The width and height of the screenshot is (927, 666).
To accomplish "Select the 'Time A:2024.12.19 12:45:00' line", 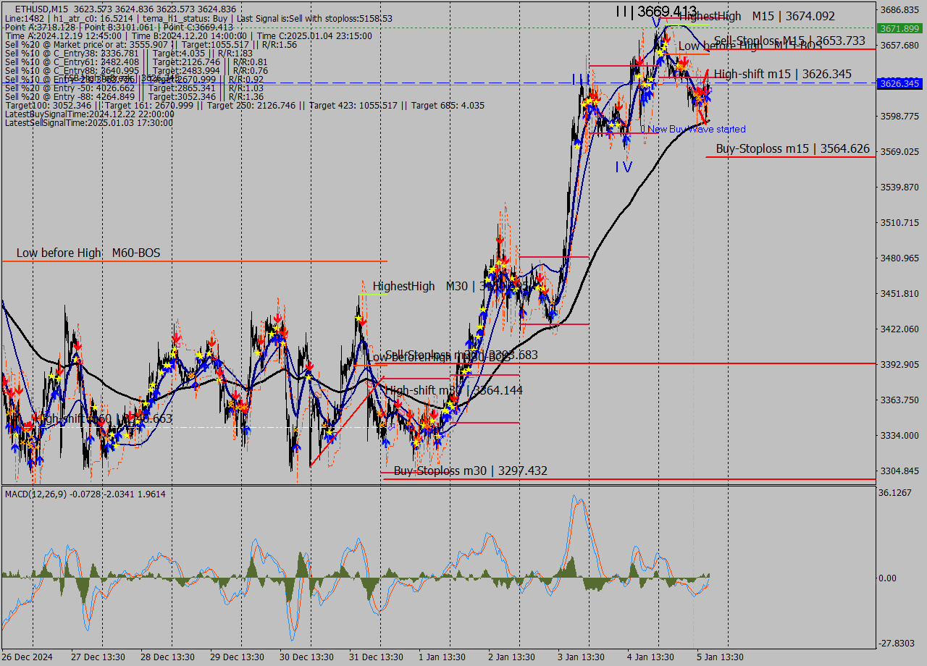I will pyautogui.click(x=188, y=35).
